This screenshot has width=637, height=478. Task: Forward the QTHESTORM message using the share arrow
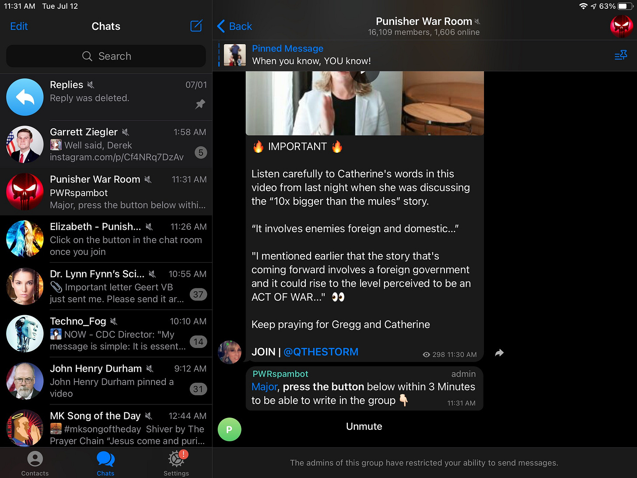(499, 353)
